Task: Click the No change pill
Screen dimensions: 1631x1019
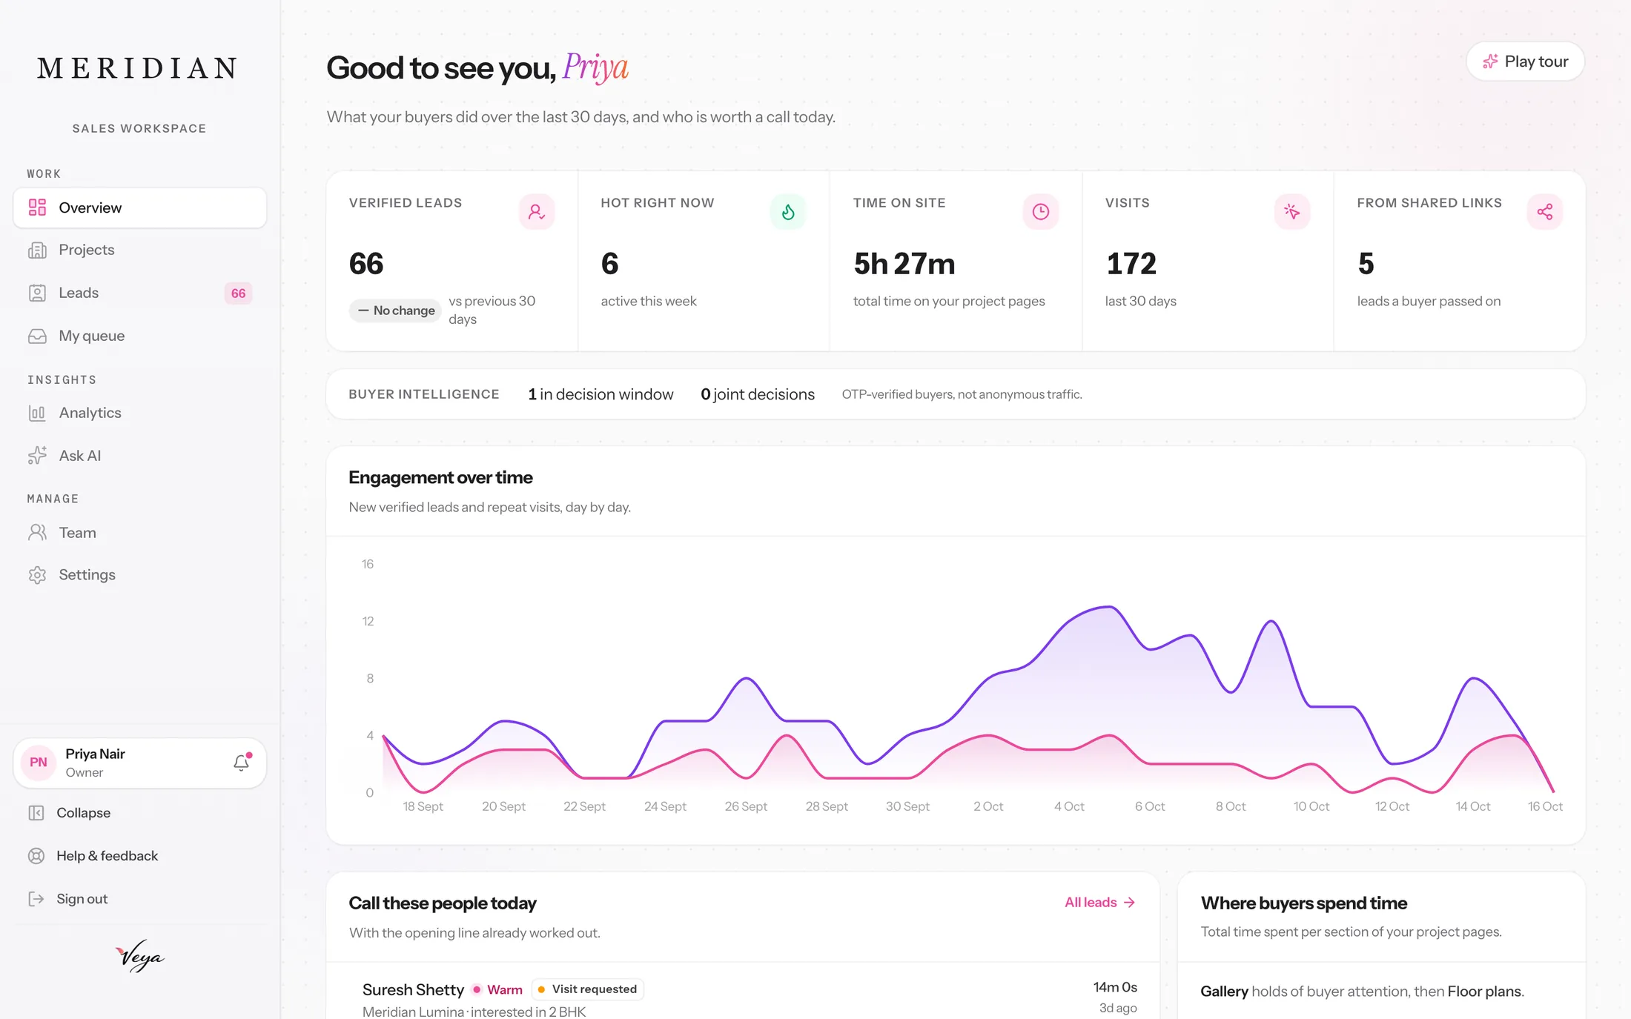Action: pos(396,311)
